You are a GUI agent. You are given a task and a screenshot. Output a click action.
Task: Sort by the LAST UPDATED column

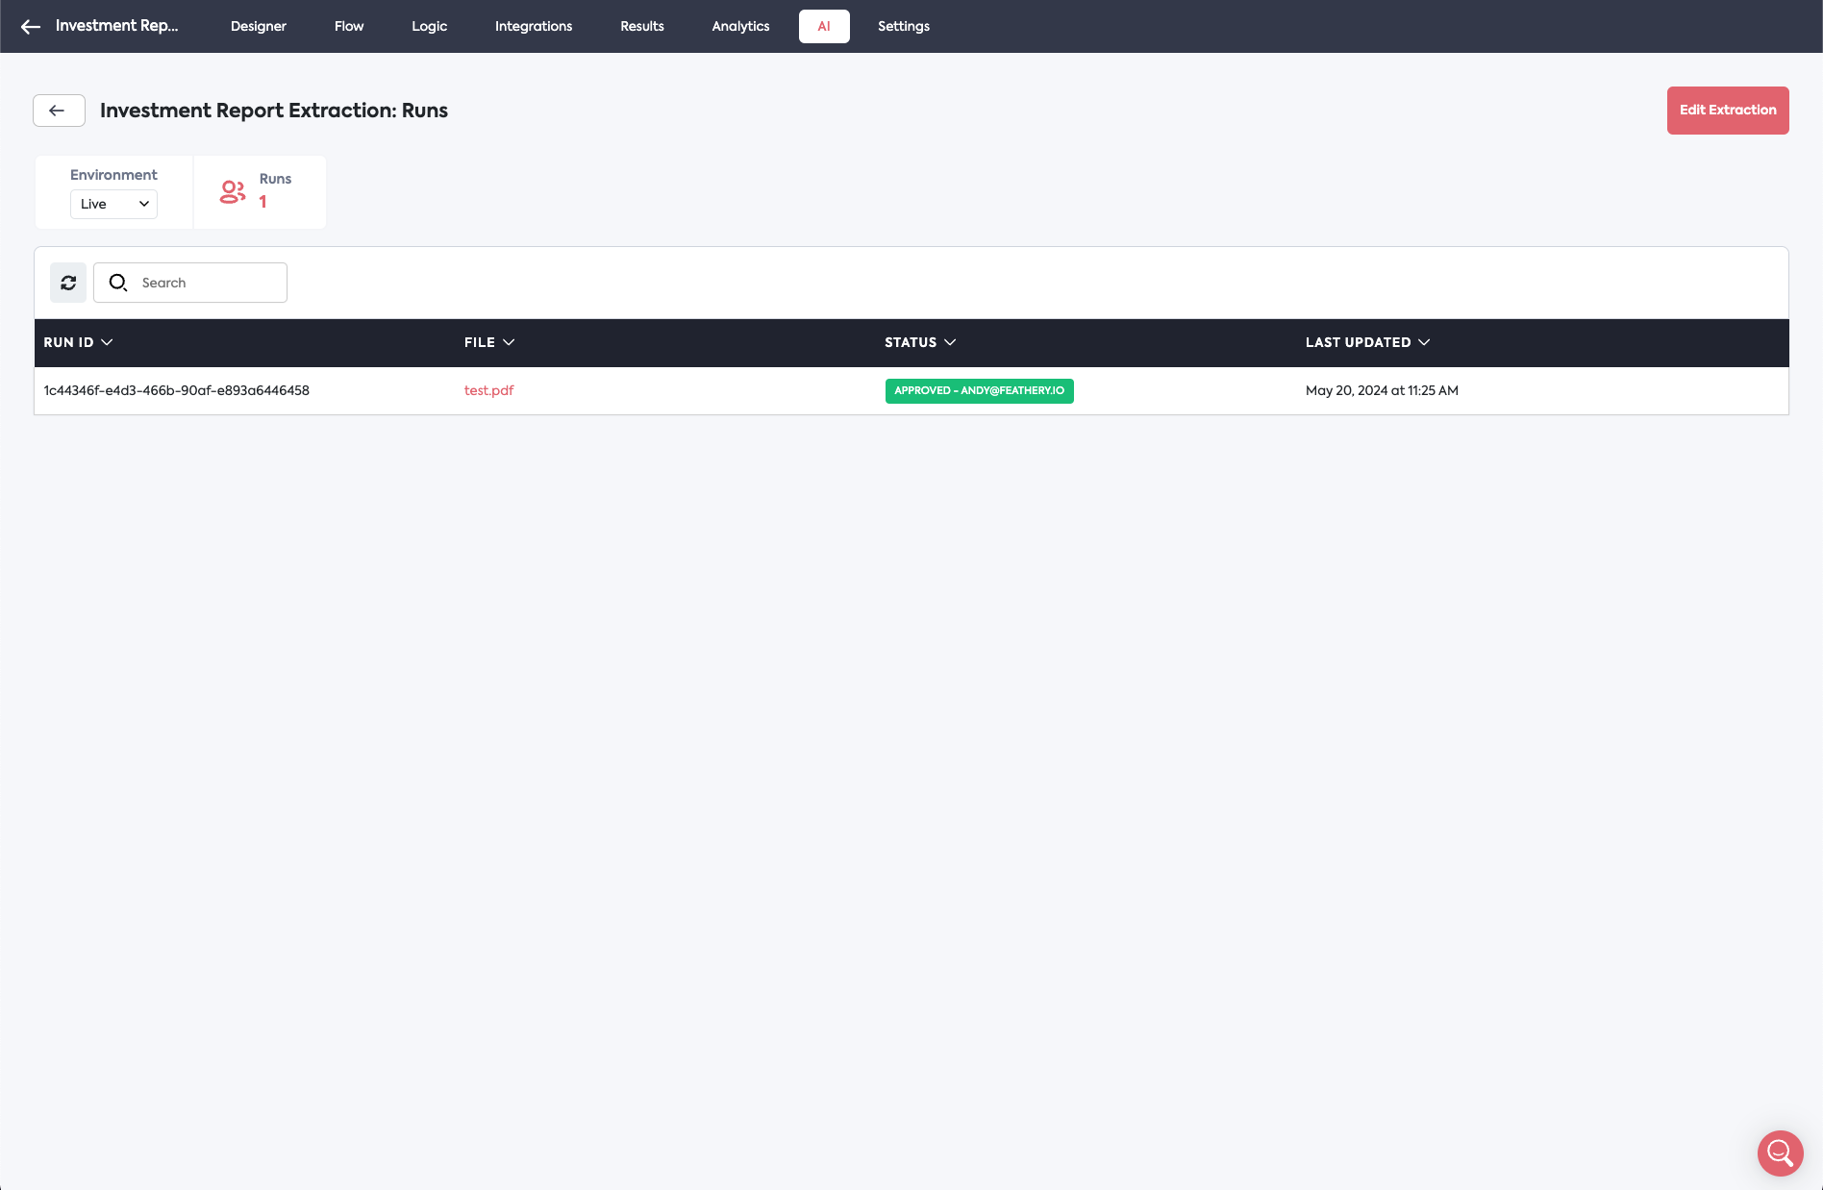tap(1366, 342)
